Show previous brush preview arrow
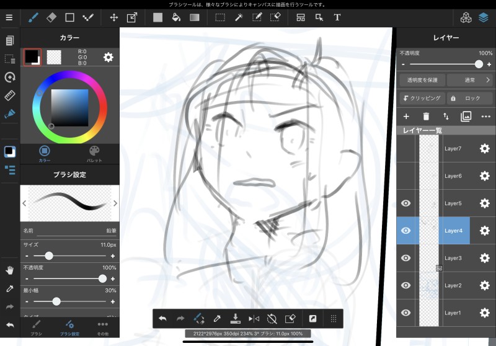The height and width of the screenshot is (346, 496). click(x=24, y=203)
